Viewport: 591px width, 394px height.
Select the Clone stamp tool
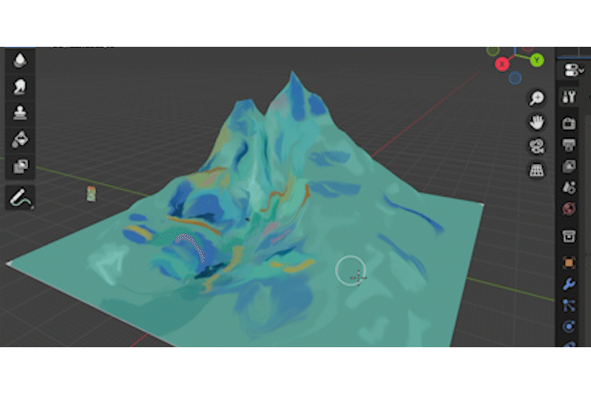20,112
